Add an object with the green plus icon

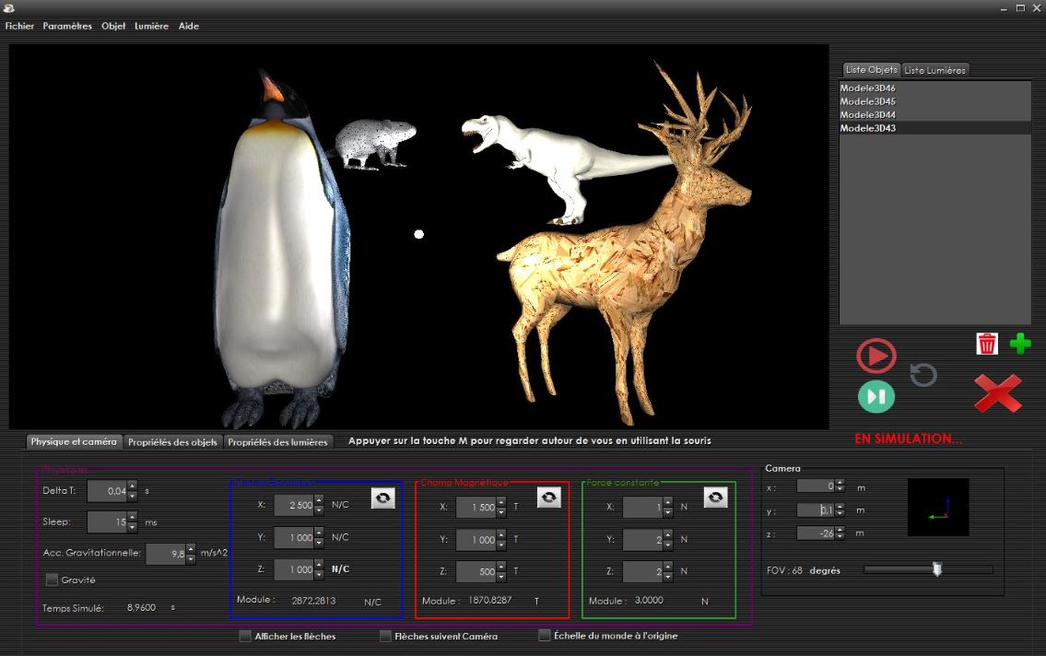[x=1020, y=344]
